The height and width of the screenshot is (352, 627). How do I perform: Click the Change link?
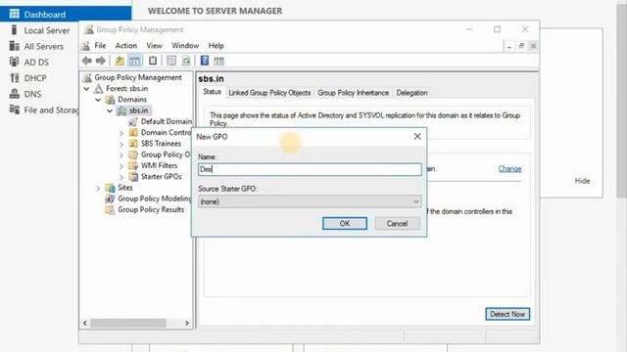point(509,169)
